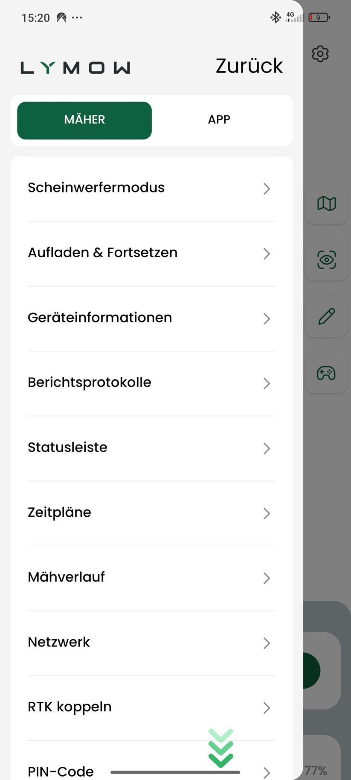Screen dimensions: 351x780
Task: Tap Zurück to go back
Action: 249,66
